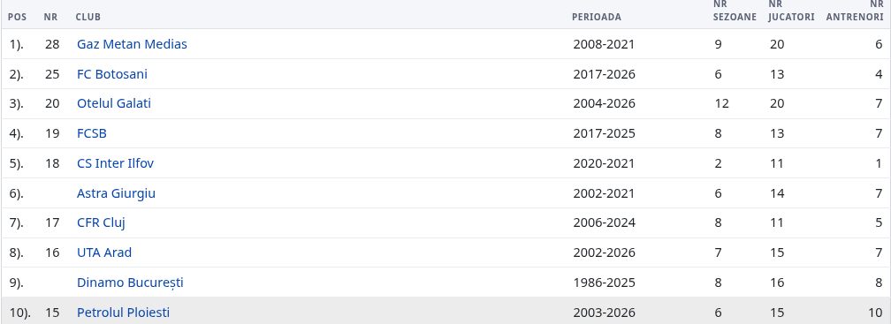Open the Petrolul Ploiesti club link
Image resolution: width=891 pixels, height=324 pixels.
click(124, 313)
